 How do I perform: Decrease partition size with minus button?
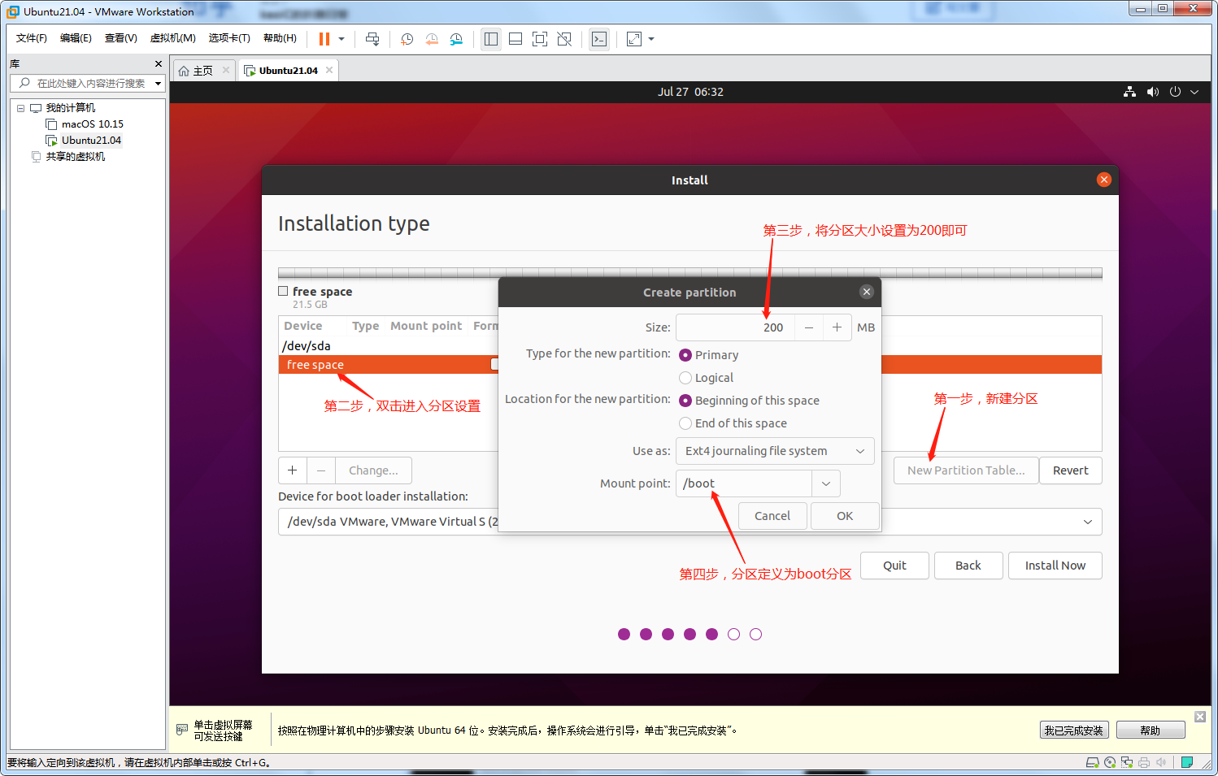[x=808, y=327]
